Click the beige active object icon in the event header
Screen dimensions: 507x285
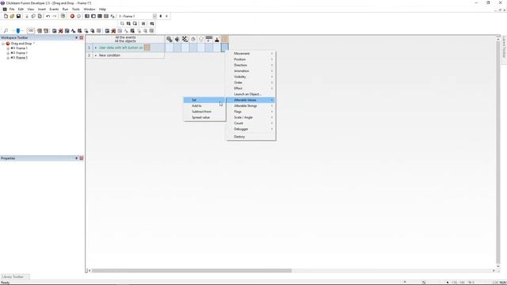pyautogui.click(x=225, y=39)
